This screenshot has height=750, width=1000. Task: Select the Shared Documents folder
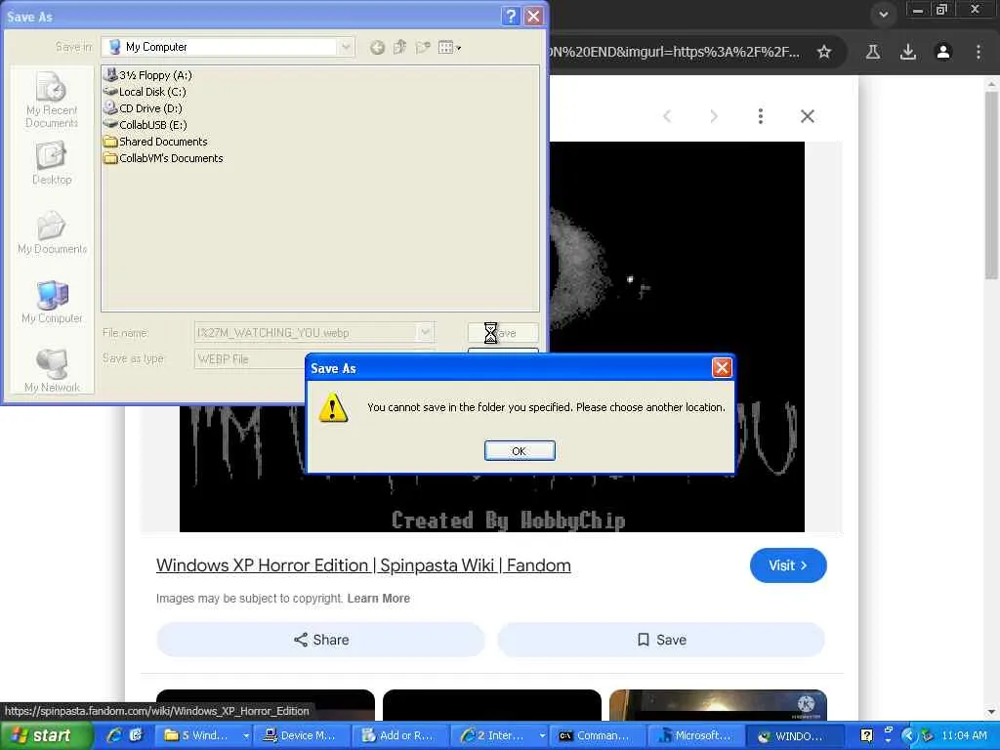coord(155,142)
